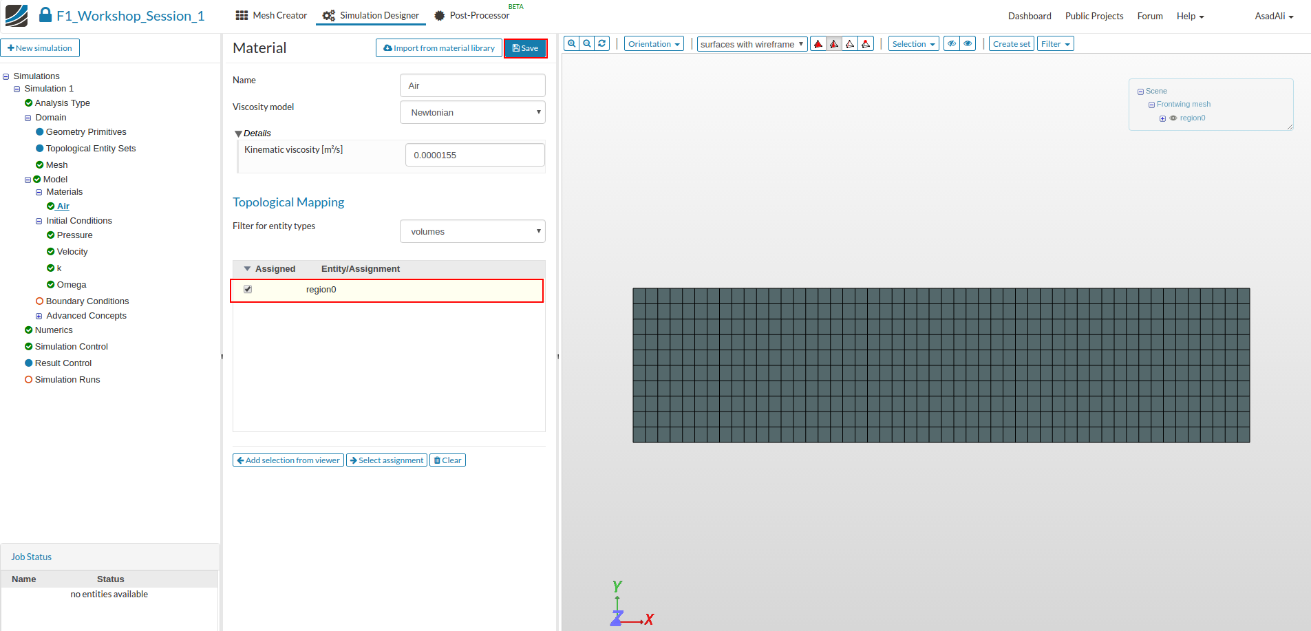Reset the viewer with the refresh icon

pyautogui.click(x=602, y=43)
